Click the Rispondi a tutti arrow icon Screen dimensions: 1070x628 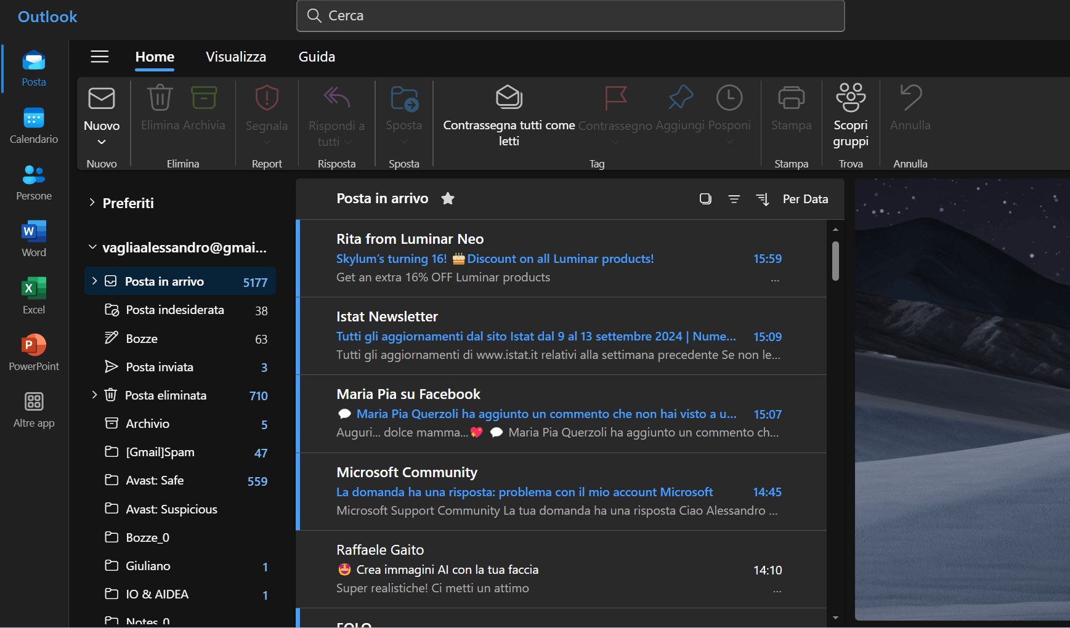(336, 97)
